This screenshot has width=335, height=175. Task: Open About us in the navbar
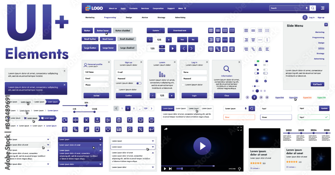coord(113,8)
